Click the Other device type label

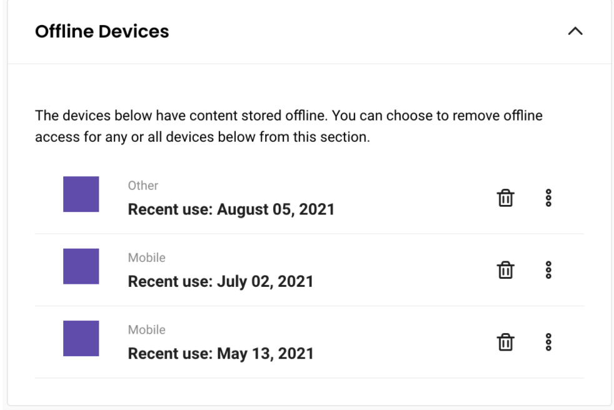point(143,185)
